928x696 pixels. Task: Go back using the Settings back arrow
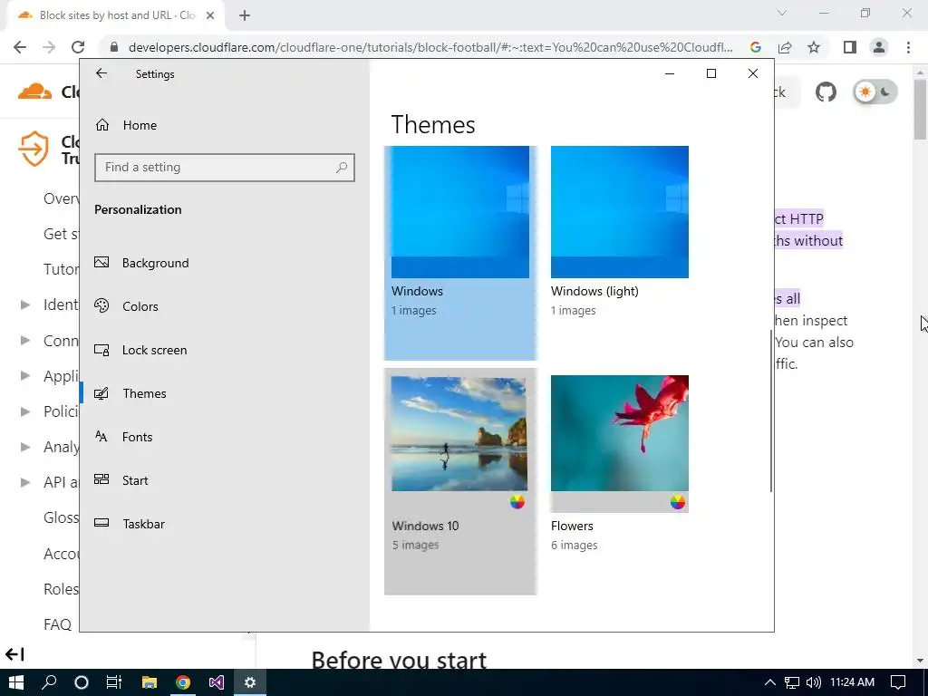[101, 73]
